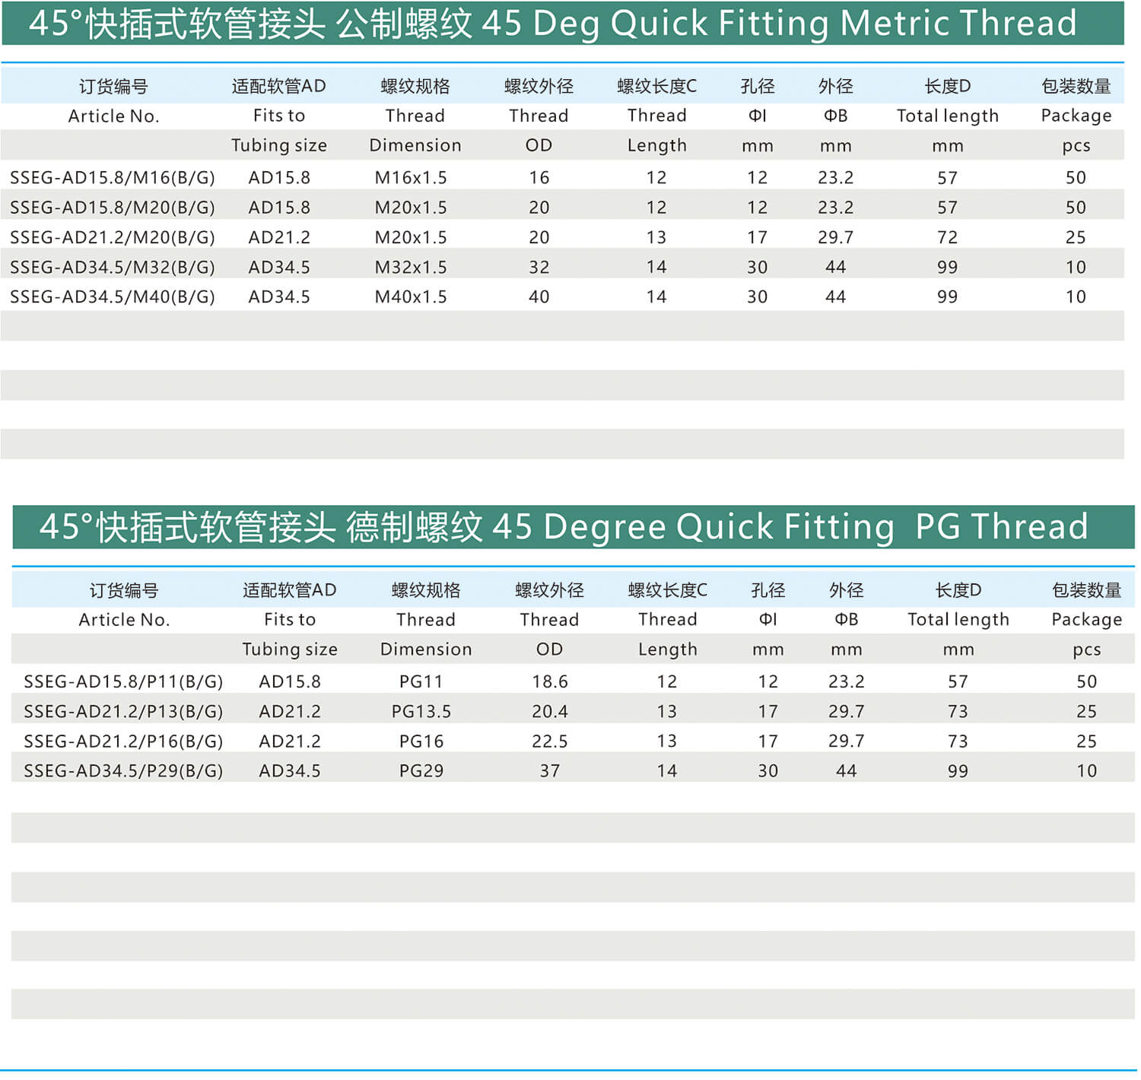The width and height of the screenshot is (1141, 1080).
Task: Click the 18.6 thread OD value
Action: [x=549, y=681]
